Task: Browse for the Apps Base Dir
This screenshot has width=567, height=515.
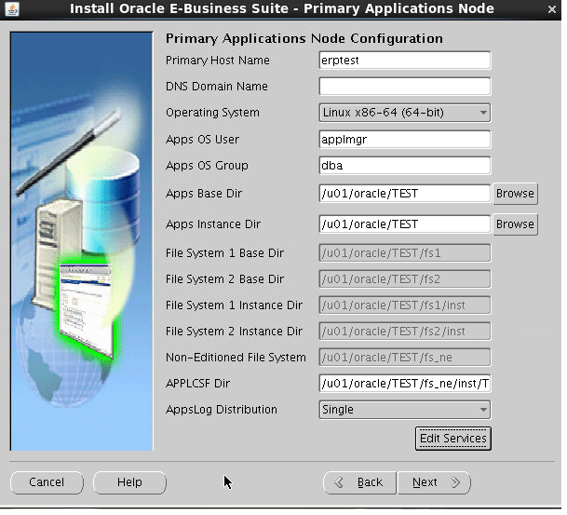Action: [515, 194]
